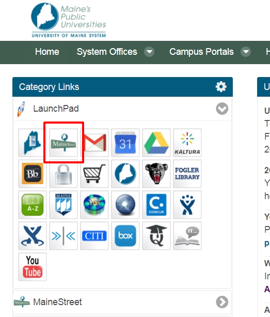The height and width of the screenshot is (317, 270).
Task: Open Google Calendar icon
Action: 125,143
